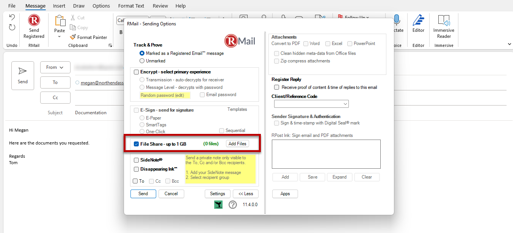Image resolution: width=513 pixels, height=233 pixels.
Task: Enable the SideNote checkbox
Action: pos(136,160)
